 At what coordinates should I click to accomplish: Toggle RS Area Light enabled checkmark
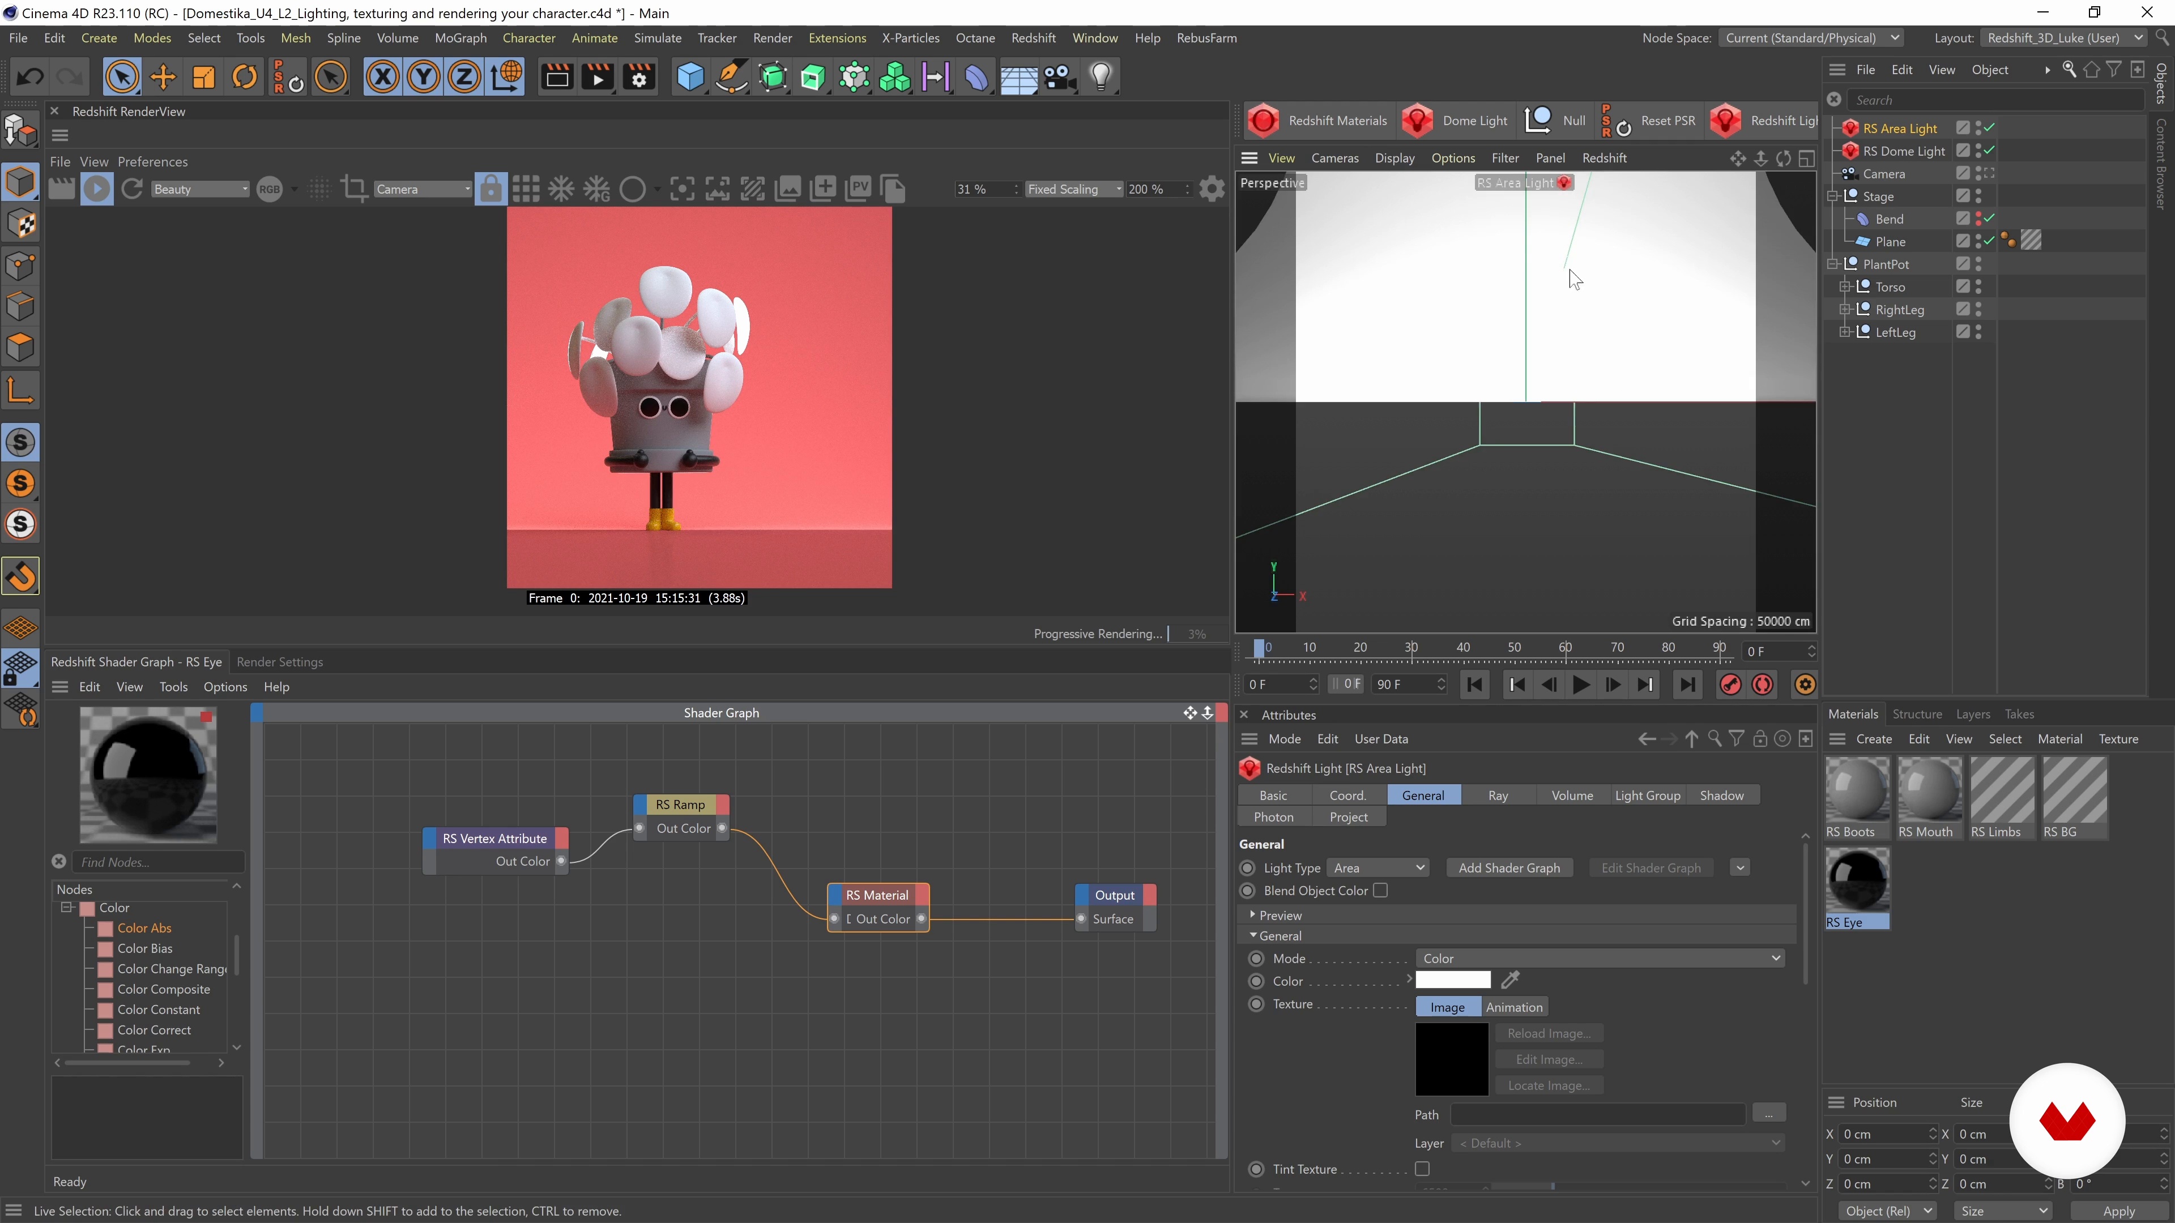tap(1990, 127)
